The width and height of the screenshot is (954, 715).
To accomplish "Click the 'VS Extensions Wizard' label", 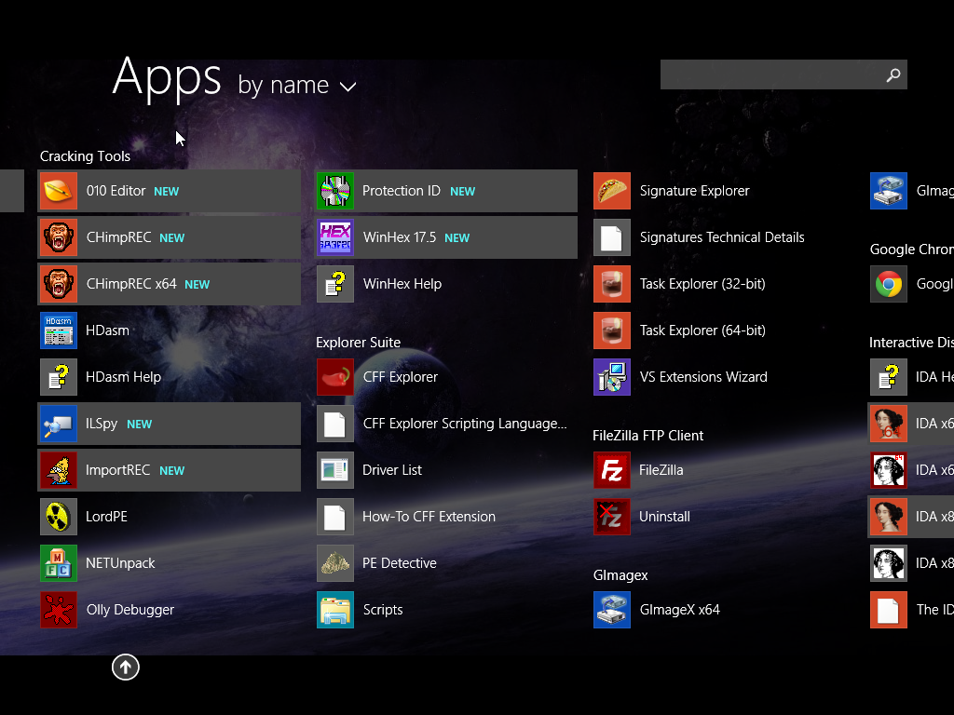I will (x=703, y=377).
